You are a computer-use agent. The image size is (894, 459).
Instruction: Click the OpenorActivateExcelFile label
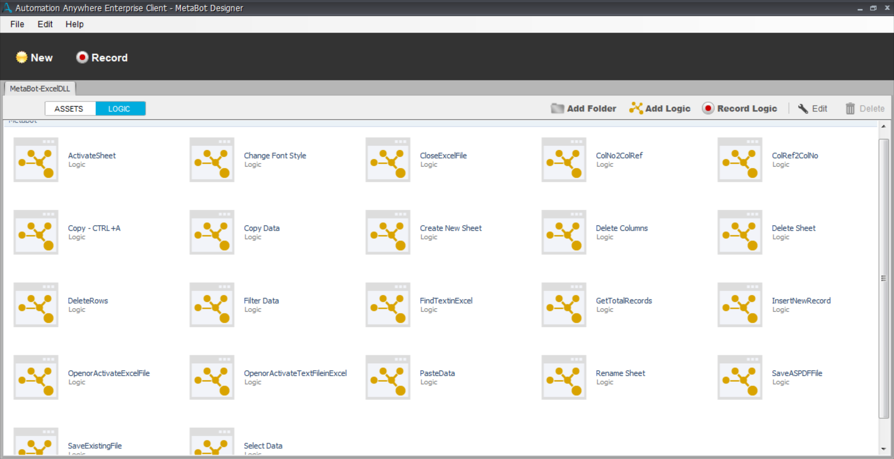click(109, 373)
